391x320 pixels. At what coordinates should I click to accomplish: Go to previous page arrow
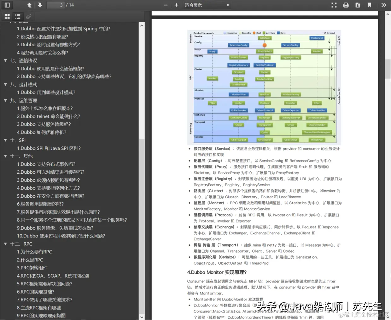point(29,5)
